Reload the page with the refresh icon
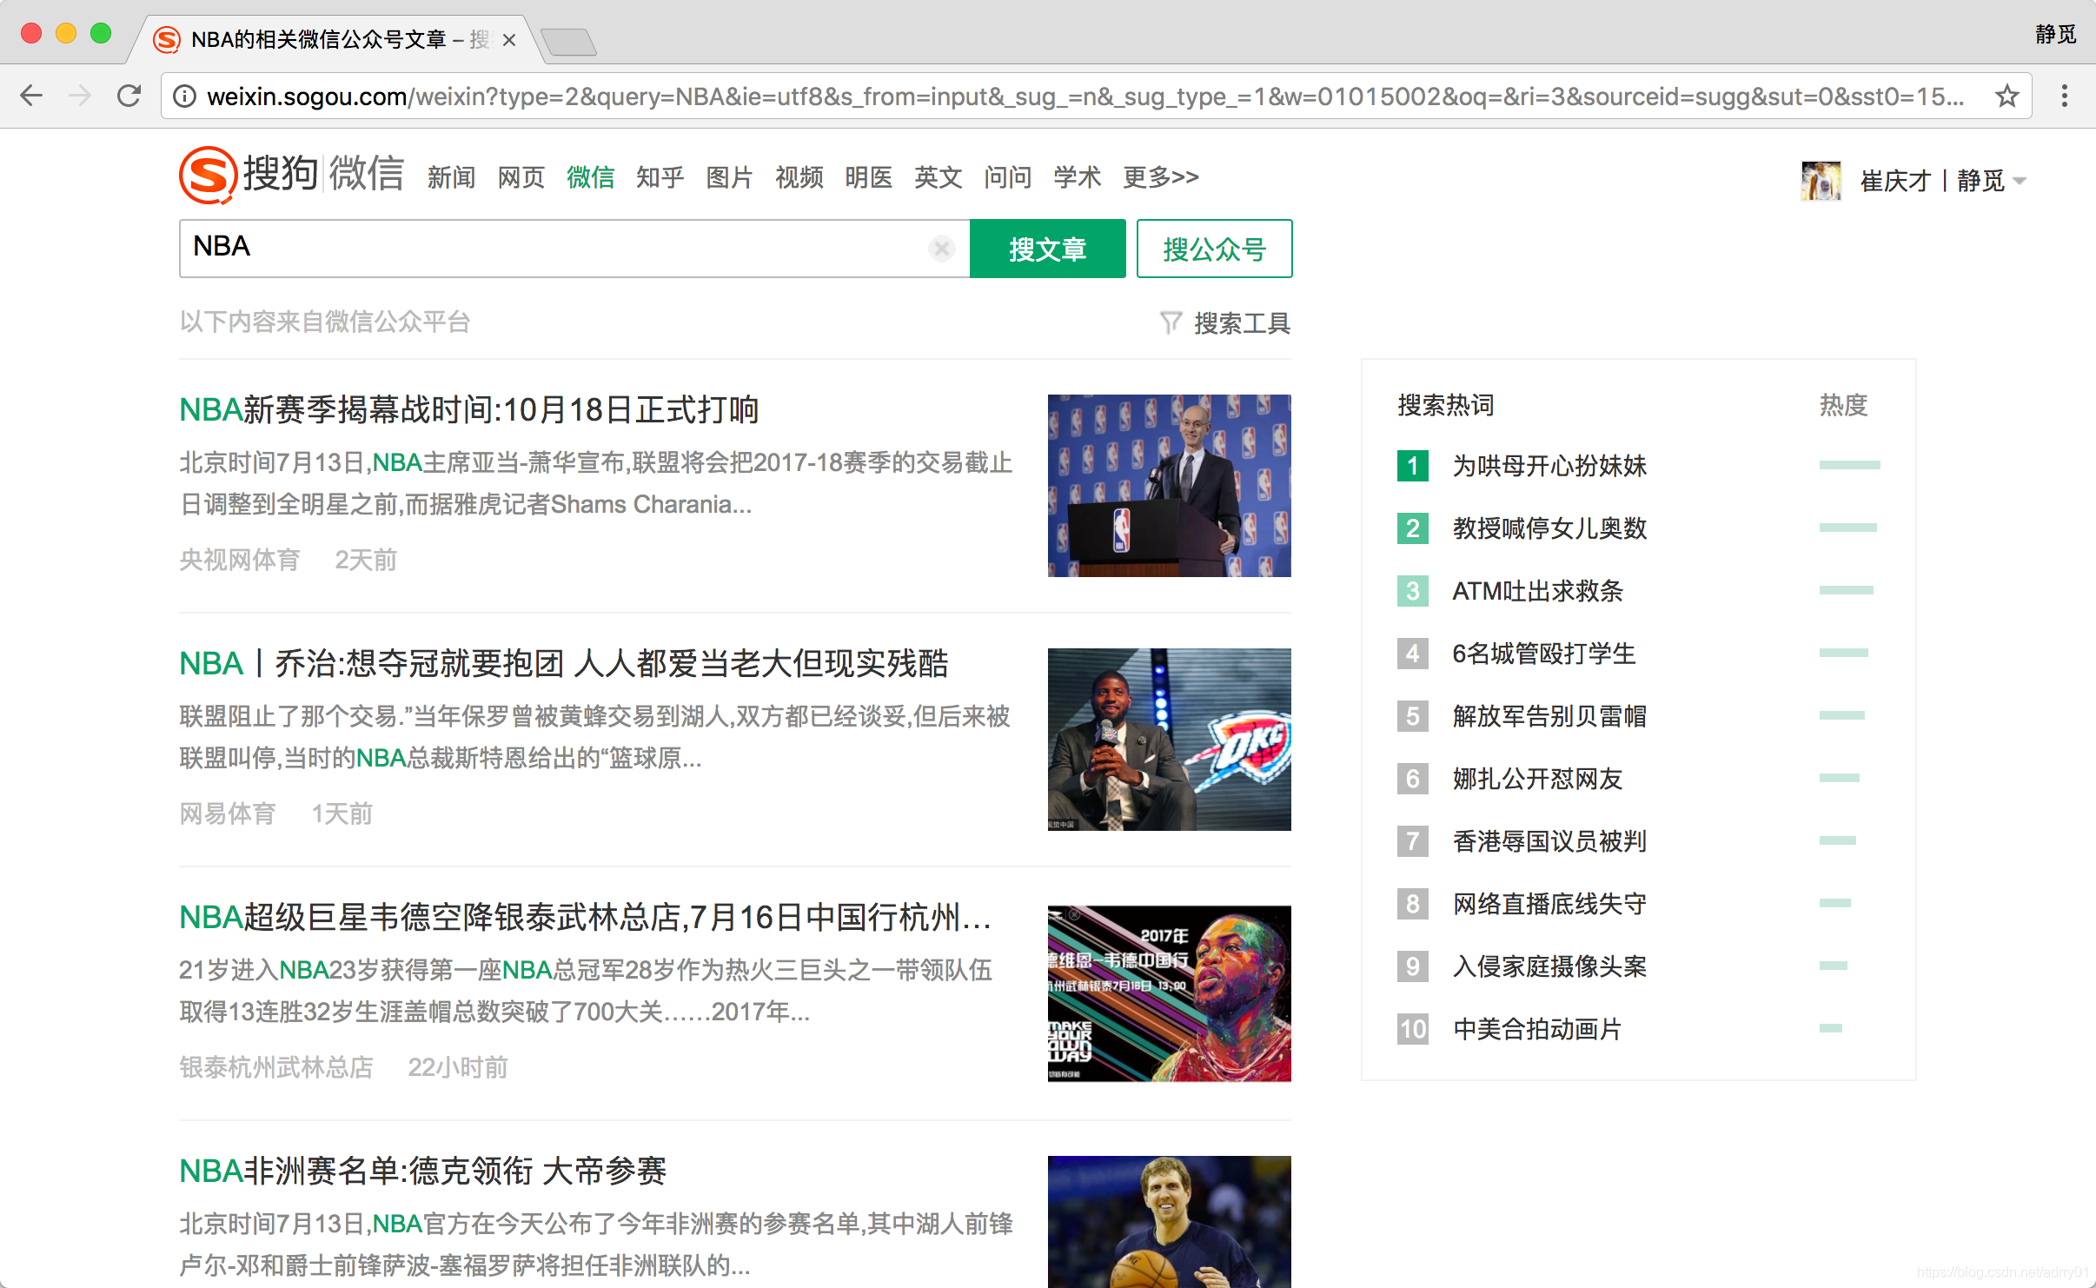 pyautogui.click(x=129, y=96)
